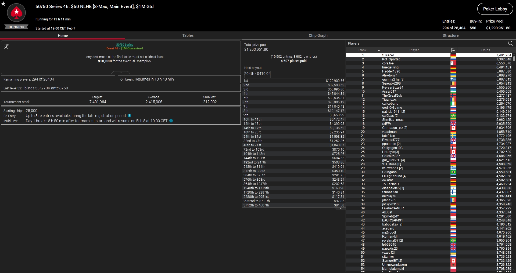Click the Resumes in 10 h 48 min status
The height and width of the screenshot is (273, 516).
pyautogui.click(x=154, y=79)
